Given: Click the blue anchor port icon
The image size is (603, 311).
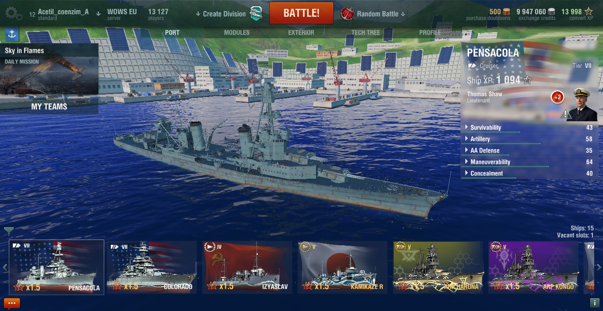Looking at the screenshot, I should (12, 34).
